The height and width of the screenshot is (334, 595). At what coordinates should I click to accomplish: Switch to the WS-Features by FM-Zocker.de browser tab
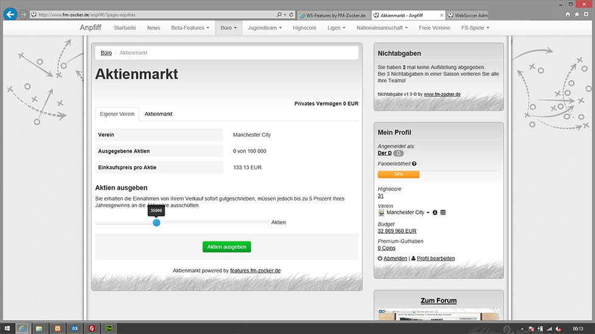click(332, 15)
